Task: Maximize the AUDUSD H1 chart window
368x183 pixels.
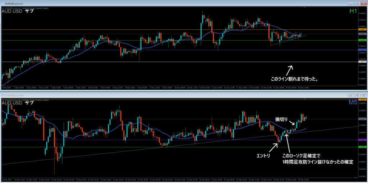Action: click(357, 3)
